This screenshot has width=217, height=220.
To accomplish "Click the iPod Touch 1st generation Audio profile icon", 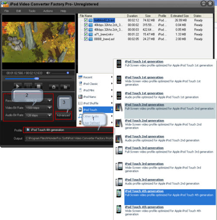I will 119,95.
